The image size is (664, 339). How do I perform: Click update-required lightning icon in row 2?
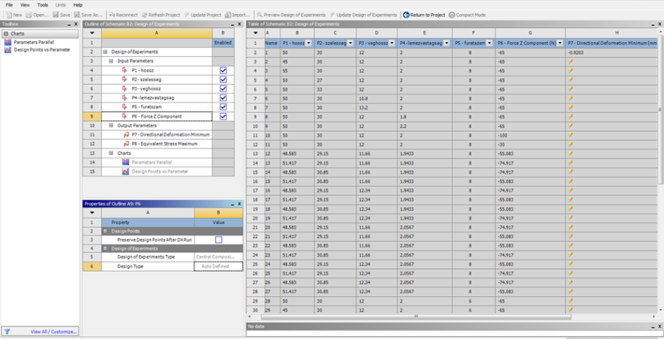click(x=570, y=62)
